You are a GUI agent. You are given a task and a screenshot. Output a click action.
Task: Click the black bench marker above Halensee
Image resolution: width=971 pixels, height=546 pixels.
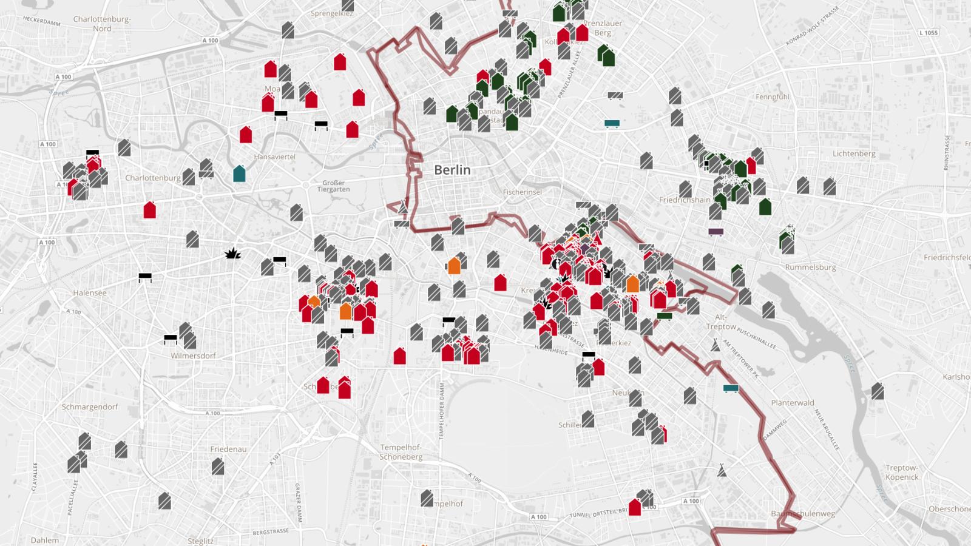tap(144, 277)
